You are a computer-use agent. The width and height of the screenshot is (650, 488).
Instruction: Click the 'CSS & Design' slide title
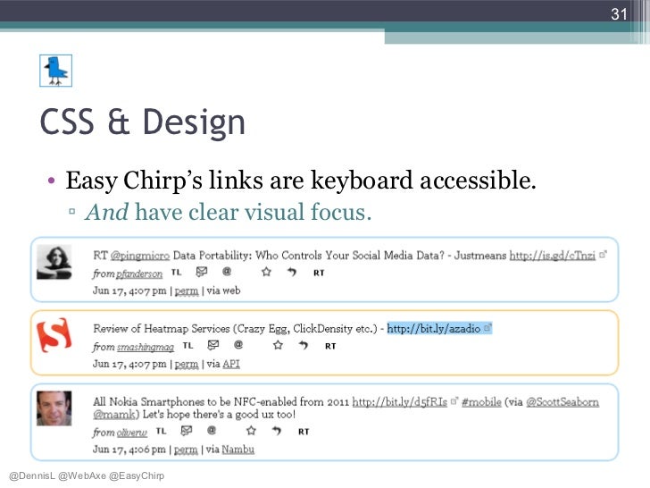143,122
